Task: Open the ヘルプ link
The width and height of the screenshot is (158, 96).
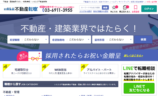Action: coord(114,2)
